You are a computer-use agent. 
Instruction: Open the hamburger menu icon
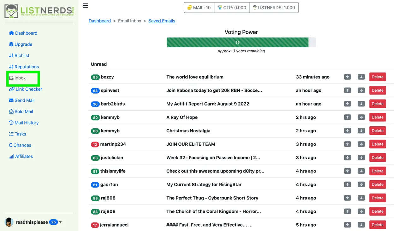pyautogui.click(x=86, y=6)
